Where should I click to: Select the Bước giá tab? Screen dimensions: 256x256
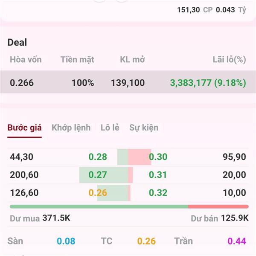pos(24,128)
